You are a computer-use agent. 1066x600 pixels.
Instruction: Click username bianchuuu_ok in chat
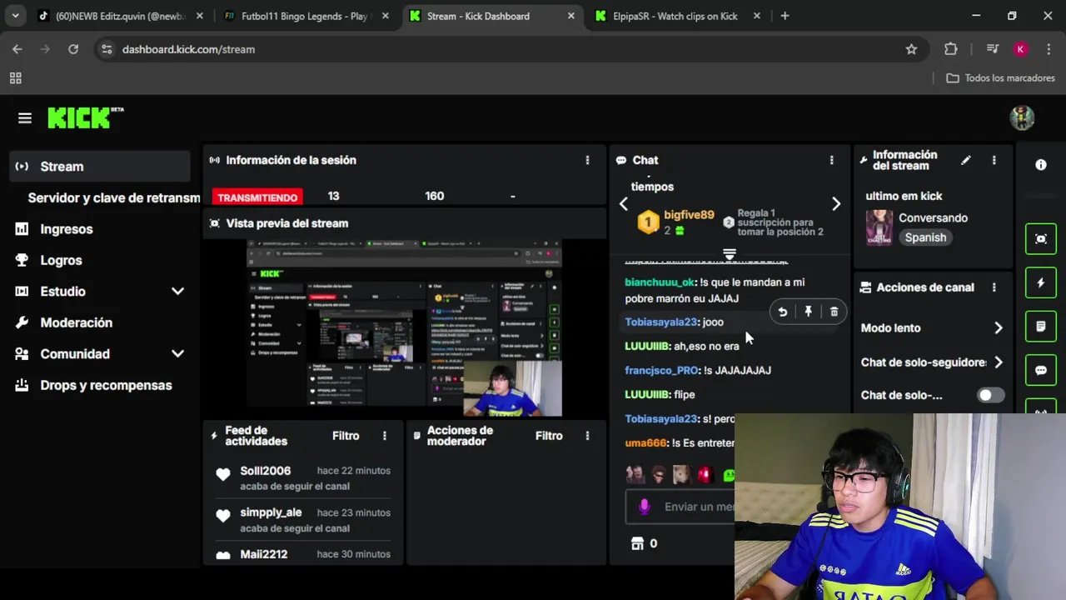click(x=660, y=282)
